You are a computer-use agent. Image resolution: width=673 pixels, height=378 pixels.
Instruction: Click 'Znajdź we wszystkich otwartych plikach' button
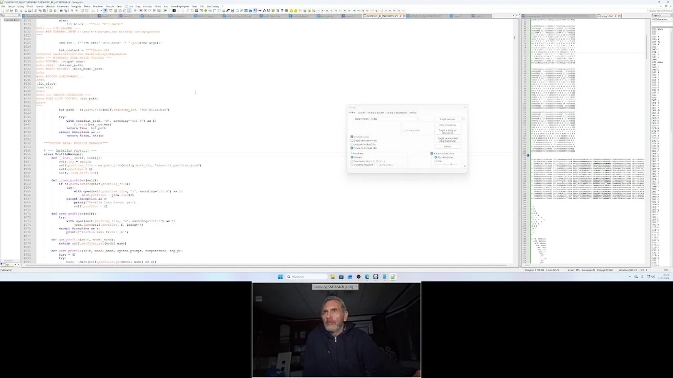point(447,140)
